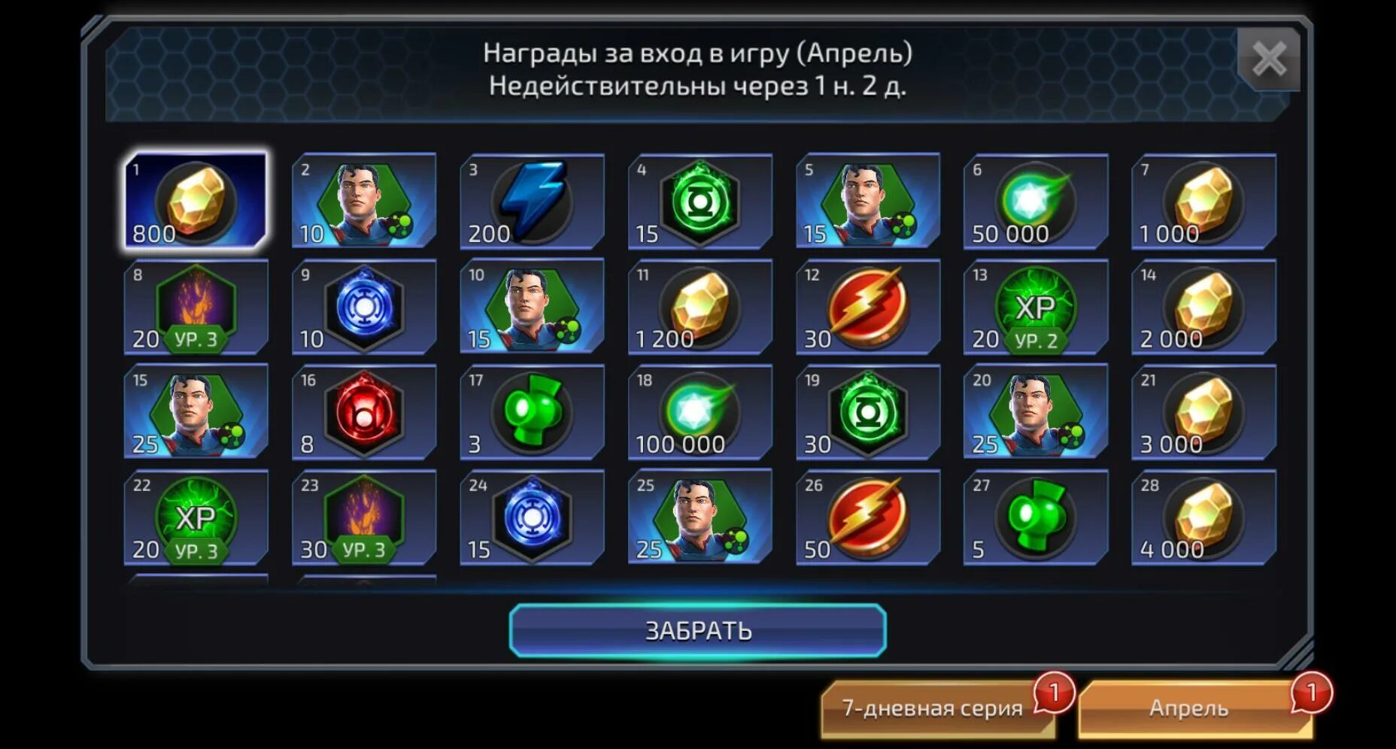1396x749 pixels.
Task: Tap day 9 Blue Lantern emblem reward
Action: pyautogui.click(x=364, y=307)
